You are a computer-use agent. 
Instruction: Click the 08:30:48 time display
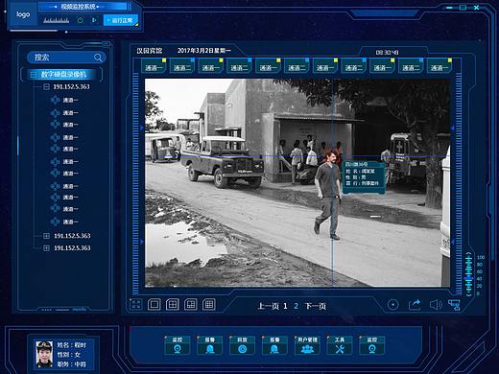pyautogui.click(x=387, y=53)
